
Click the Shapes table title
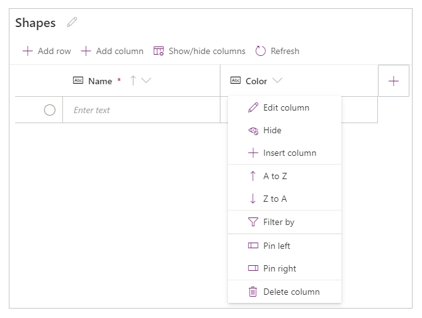click(x=35, y=23)
